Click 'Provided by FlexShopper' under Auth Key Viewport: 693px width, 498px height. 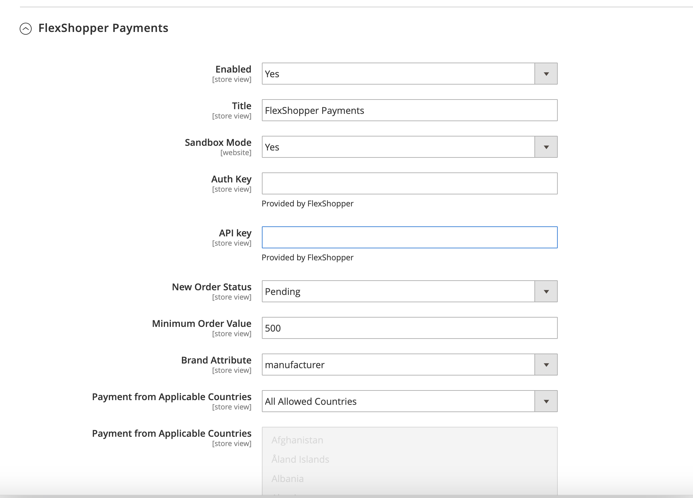point(308,203)
